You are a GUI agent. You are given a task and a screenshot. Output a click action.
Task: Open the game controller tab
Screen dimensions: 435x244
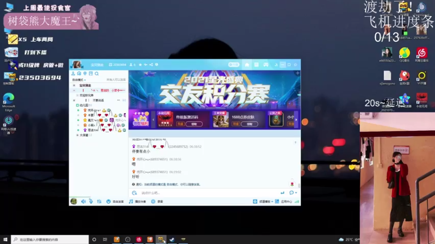pyautogui.click(x=266, y=65)
